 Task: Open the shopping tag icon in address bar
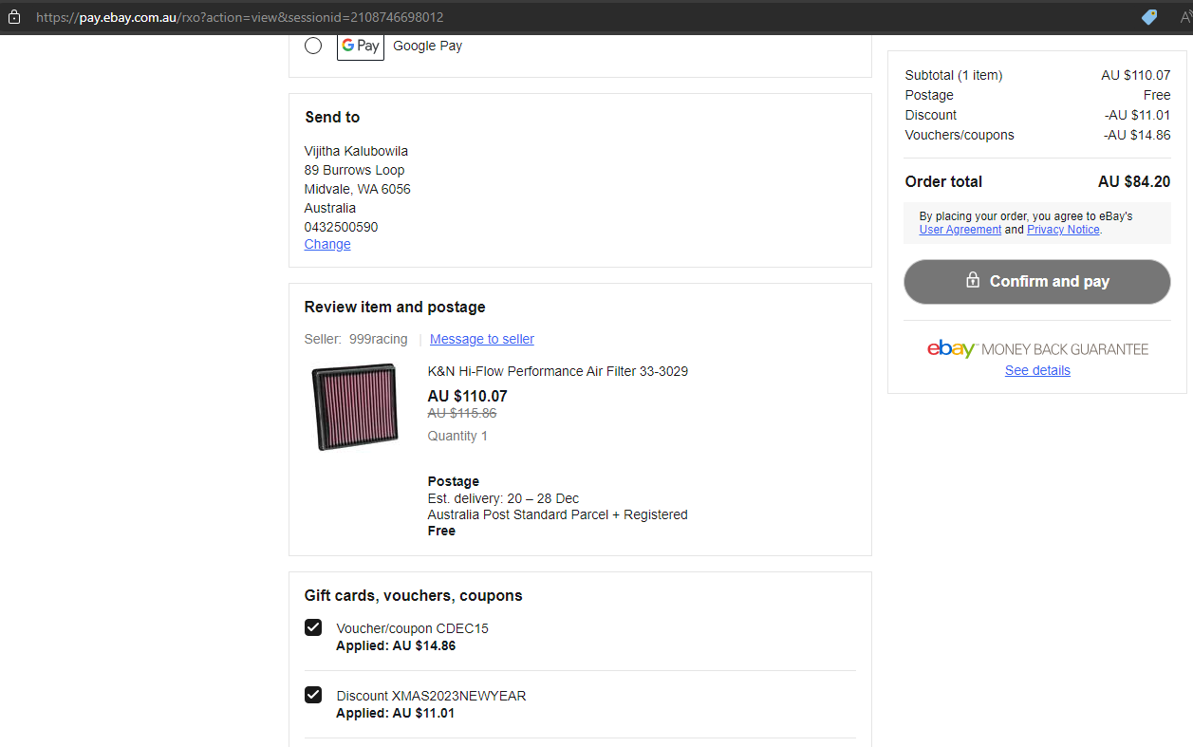[1149, 17]
